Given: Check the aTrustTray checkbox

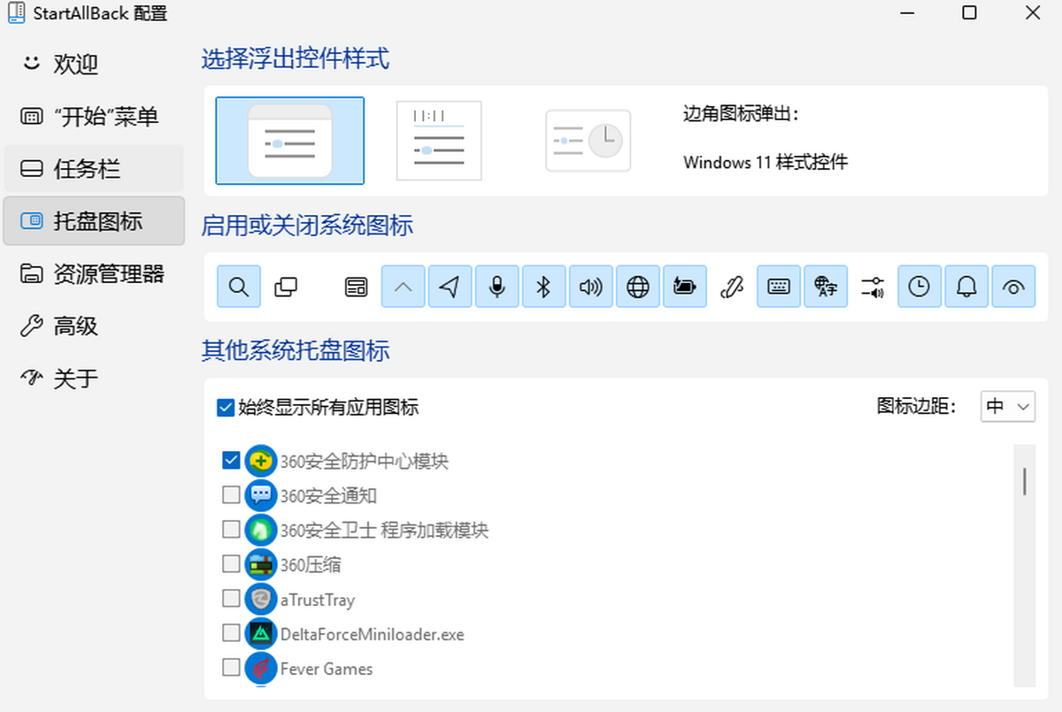Looking at the screenshot, I should point(231,599).
